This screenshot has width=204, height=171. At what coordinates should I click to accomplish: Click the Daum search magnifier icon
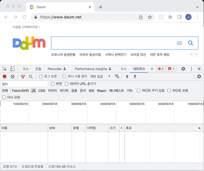191,43
